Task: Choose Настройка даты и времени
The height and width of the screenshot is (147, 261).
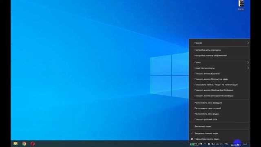Action: pyautogui.click(x=219, y=50)
